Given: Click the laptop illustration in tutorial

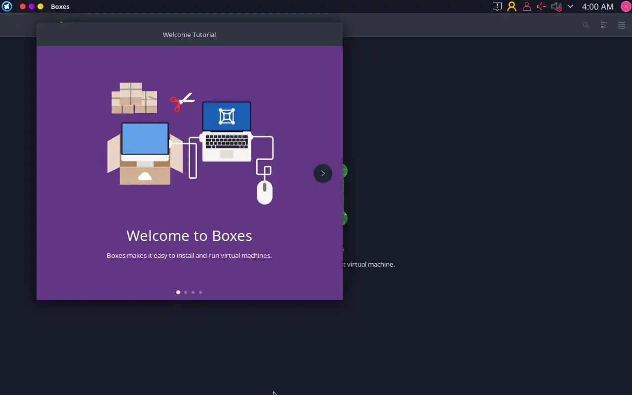Looking at the screenshot, I should tap(227, 131).
